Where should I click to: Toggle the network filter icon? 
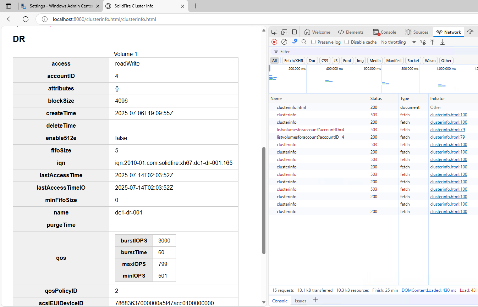tap(294, 42)
